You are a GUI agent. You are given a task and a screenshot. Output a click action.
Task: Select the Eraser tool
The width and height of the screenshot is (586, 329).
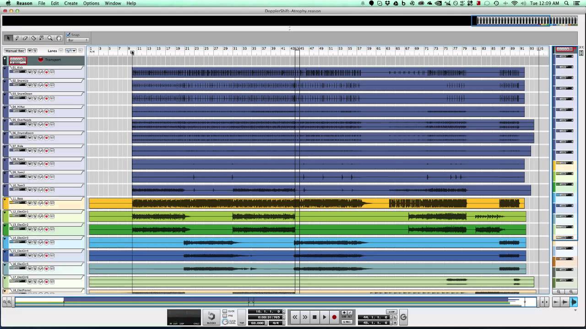coord(25,38)
